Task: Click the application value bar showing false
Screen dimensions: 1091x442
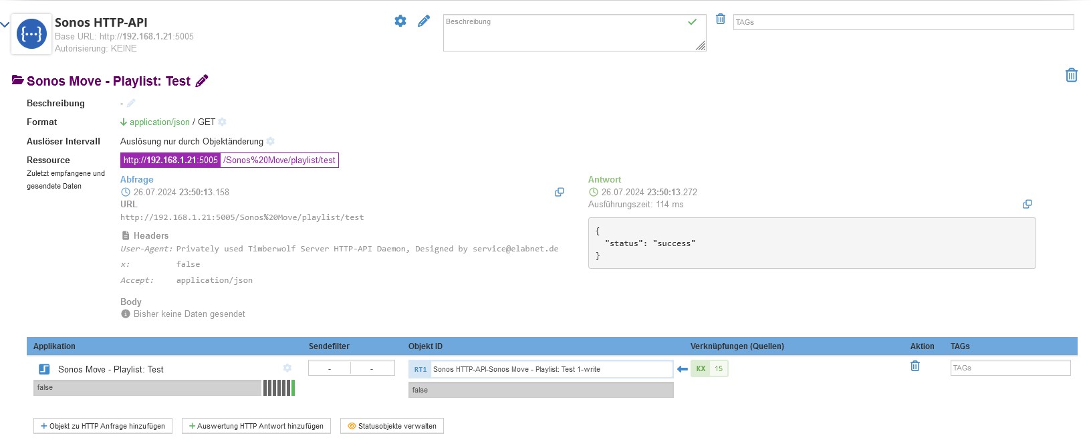Action: tap(147, 388)
